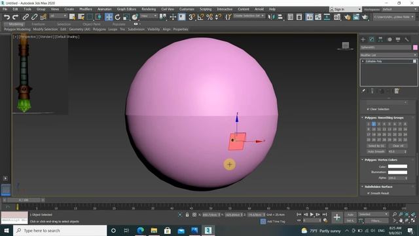Screen dimensions: 419x236
Task: Open the Render Setup teapot icon
Action: [347, 17]
